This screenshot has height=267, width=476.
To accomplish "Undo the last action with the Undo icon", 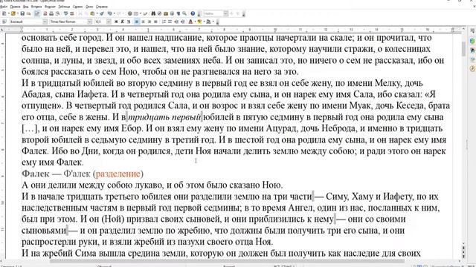I will pyautogui.click(x=109, y=13).
